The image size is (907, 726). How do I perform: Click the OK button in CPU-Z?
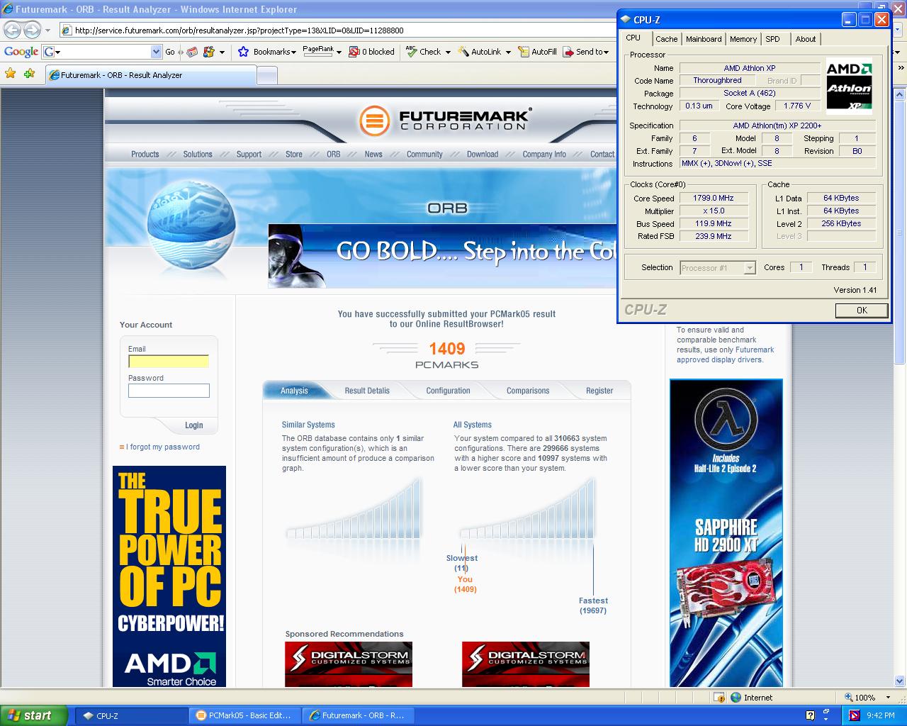(862, 310)
